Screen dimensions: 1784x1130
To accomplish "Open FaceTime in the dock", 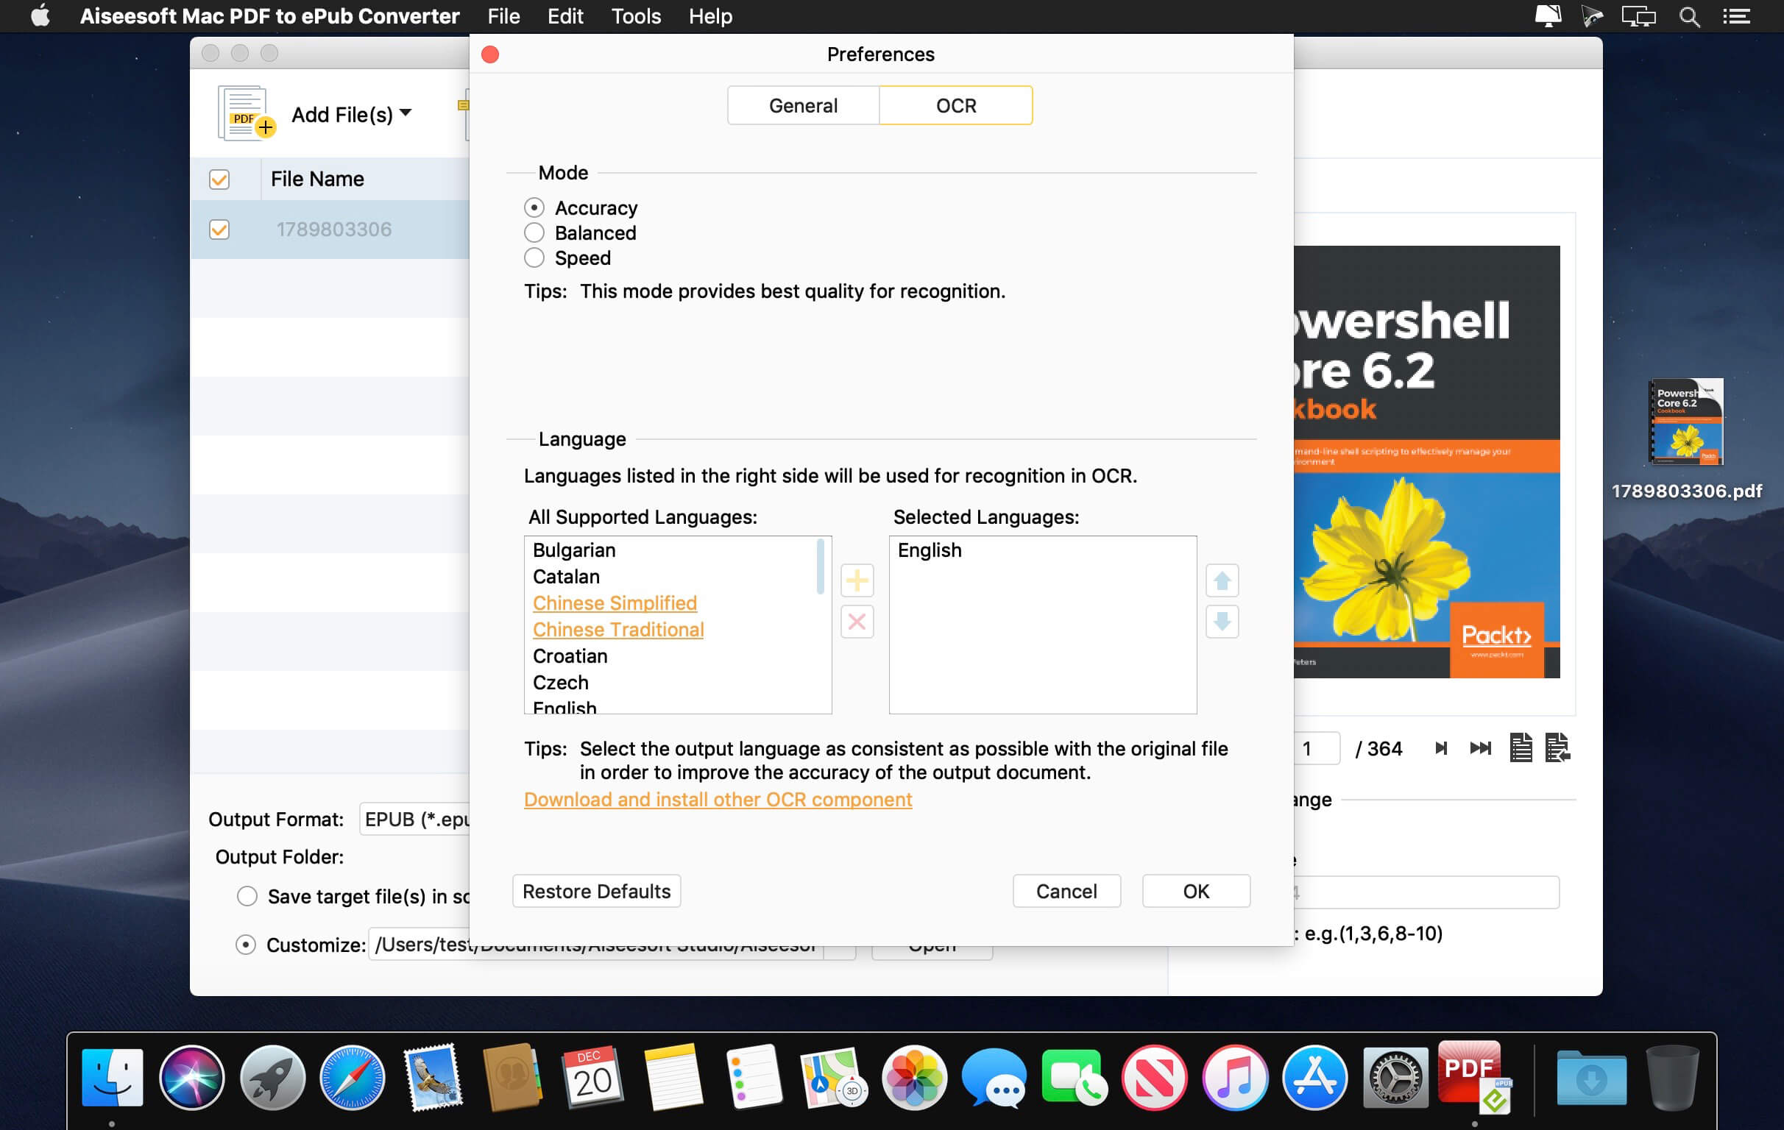I will point(1074,1078).
